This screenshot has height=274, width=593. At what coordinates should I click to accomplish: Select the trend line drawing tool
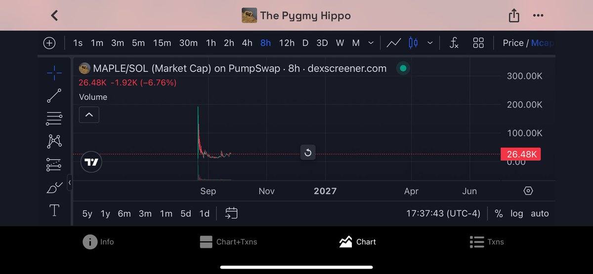pos(54,95)
